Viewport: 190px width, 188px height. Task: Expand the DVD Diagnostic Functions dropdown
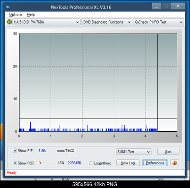(107, 22)
